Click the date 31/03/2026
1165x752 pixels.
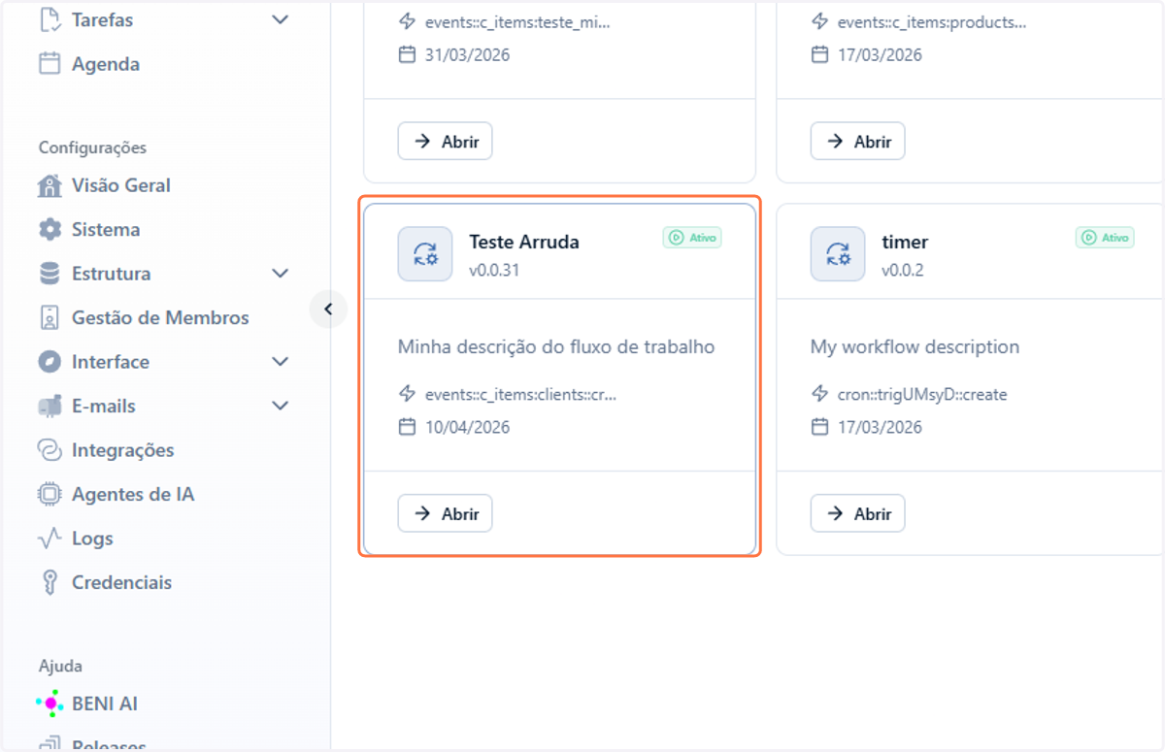click(467, 55)
